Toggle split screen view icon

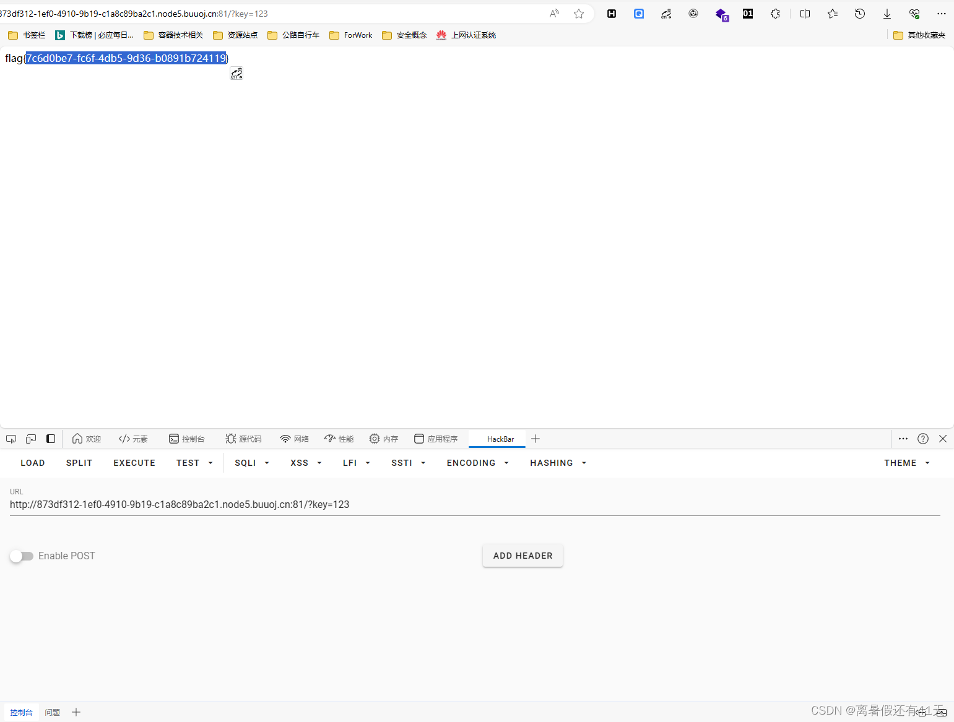pyautogui.click(x=805, y=14)
